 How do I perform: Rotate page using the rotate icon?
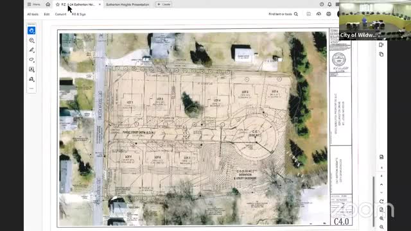pos(381,201)
